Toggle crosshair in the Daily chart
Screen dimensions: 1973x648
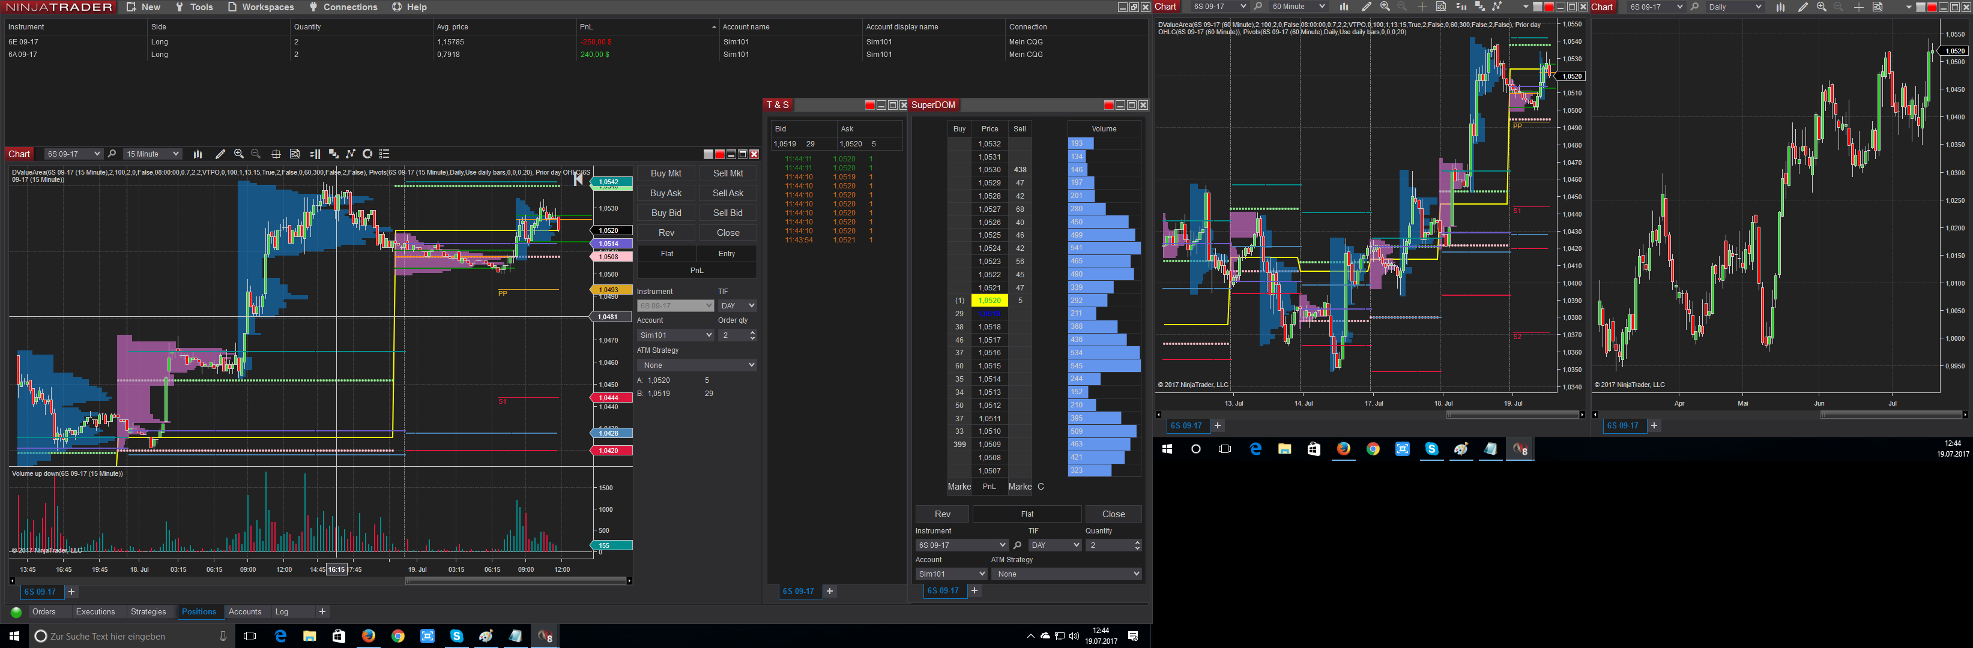[1859, 7]
